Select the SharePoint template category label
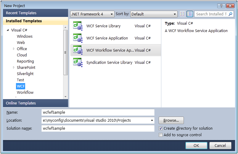Image resolution: width=238 pixels, height=154 pixels. click(x=26, y=67)
